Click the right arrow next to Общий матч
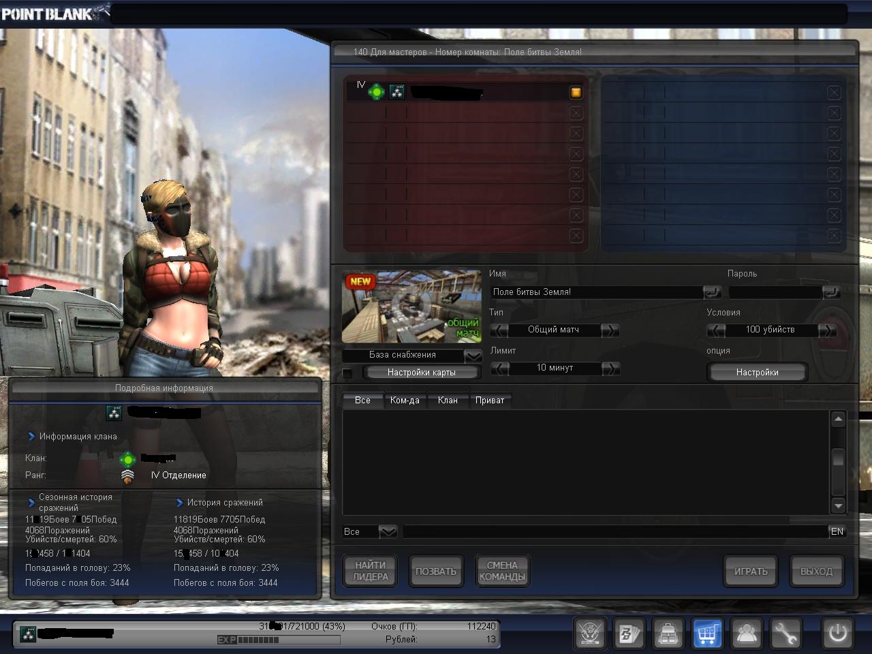Image resolution: width=872 pixels, height=654 pixels. click(610, 330)
